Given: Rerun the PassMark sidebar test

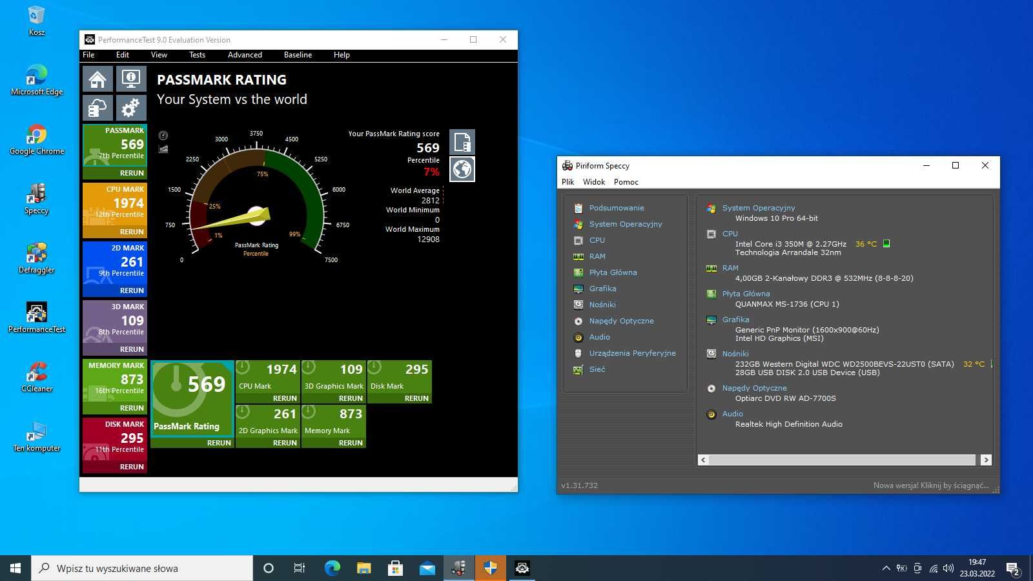Looking at the screenshot, I should click(x=132, y=173).
